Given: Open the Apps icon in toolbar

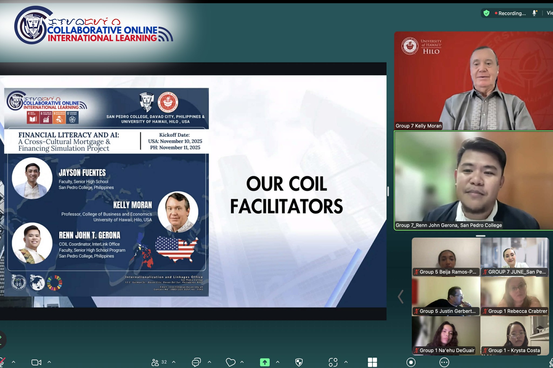Looking at the screenshot, I should tap(333, 362).
